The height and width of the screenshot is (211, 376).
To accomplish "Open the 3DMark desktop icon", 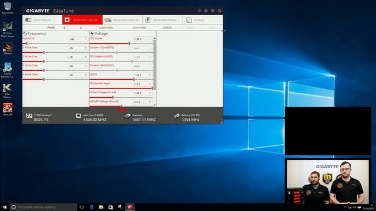I will click(8, 49).
